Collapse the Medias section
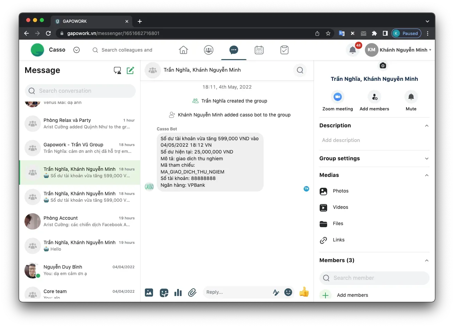The image size is (454, 327). click(x=426, y=175)
